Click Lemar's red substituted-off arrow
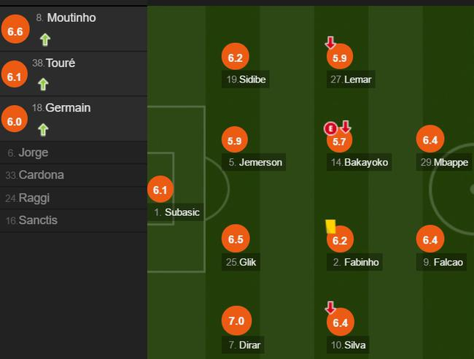 [x=330, y=44]
